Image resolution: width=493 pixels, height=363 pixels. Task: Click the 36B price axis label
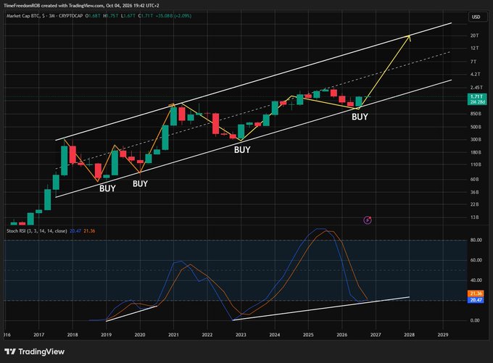coord(474,192)
